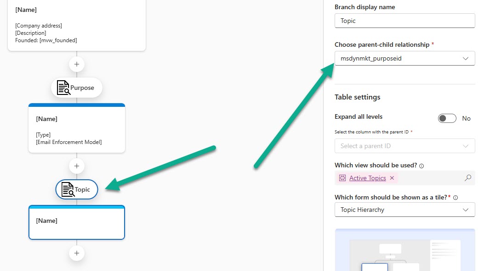The height and width of the screenshot is (271, 484).
Task: Select the Purpose tile with Email Enforcement Model
Action: tap(77, 128)
